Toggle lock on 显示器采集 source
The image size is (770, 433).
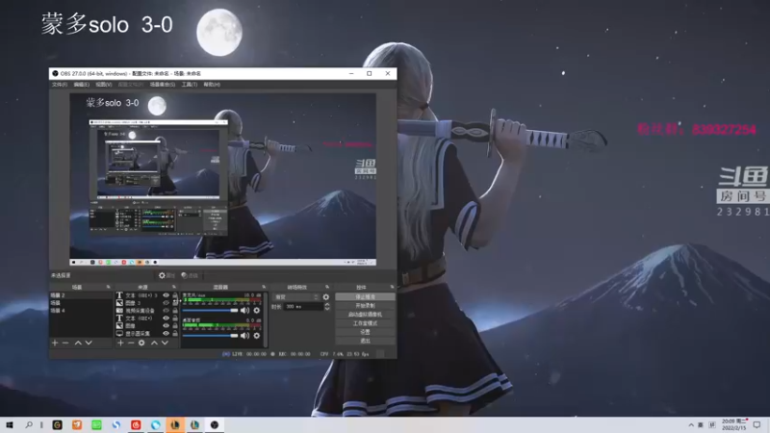tap(175, 333)
